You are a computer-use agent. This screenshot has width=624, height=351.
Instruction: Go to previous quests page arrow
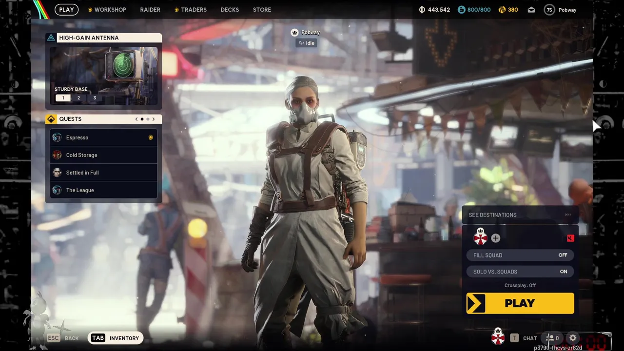[136, 119]
